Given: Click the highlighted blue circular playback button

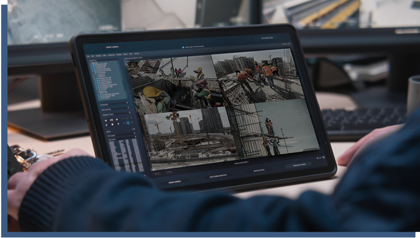Looking at the screenshot, I should coord(128,123).
